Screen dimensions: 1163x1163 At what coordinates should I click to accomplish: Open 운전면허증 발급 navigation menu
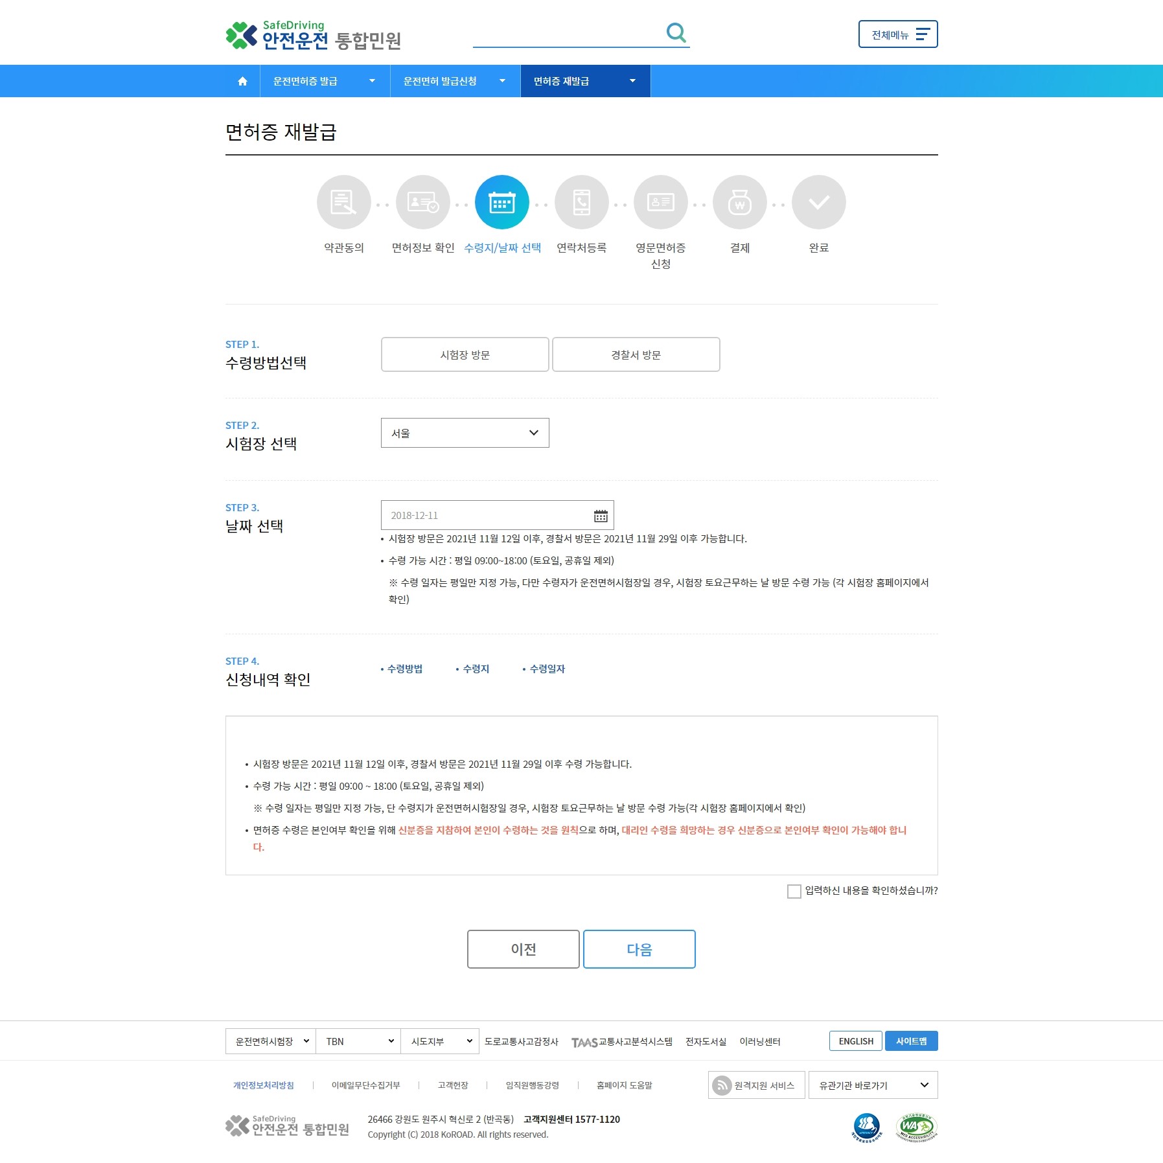click(325, 81)
